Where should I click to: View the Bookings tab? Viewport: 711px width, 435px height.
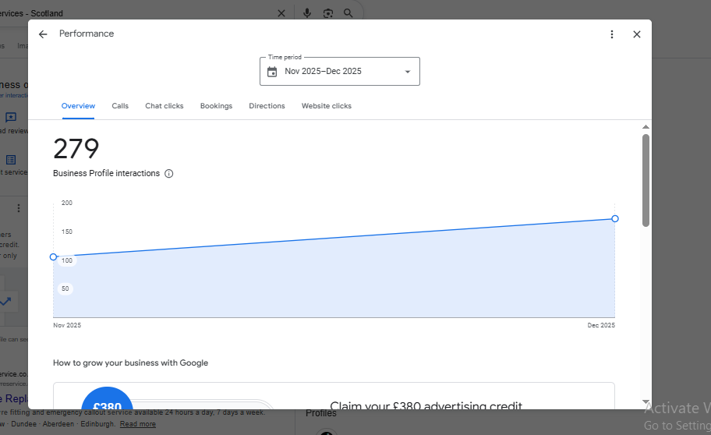tap(216, 106)
